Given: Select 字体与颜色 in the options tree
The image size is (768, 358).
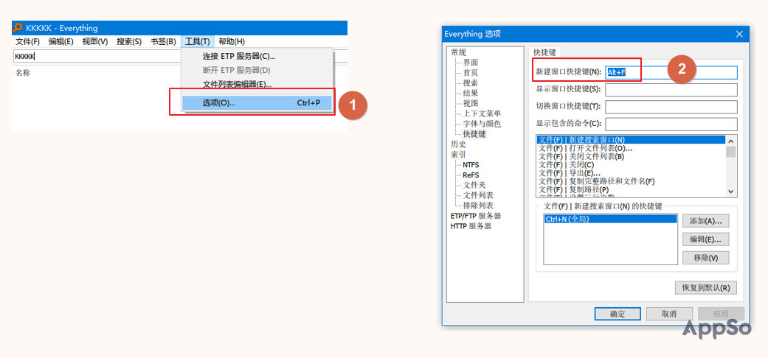Looking at the screenshot, I should tap(482, 124).
